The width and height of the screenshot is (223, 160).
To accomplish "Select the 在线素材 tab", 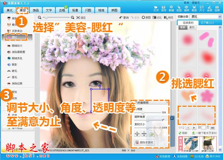I will 188,23.
